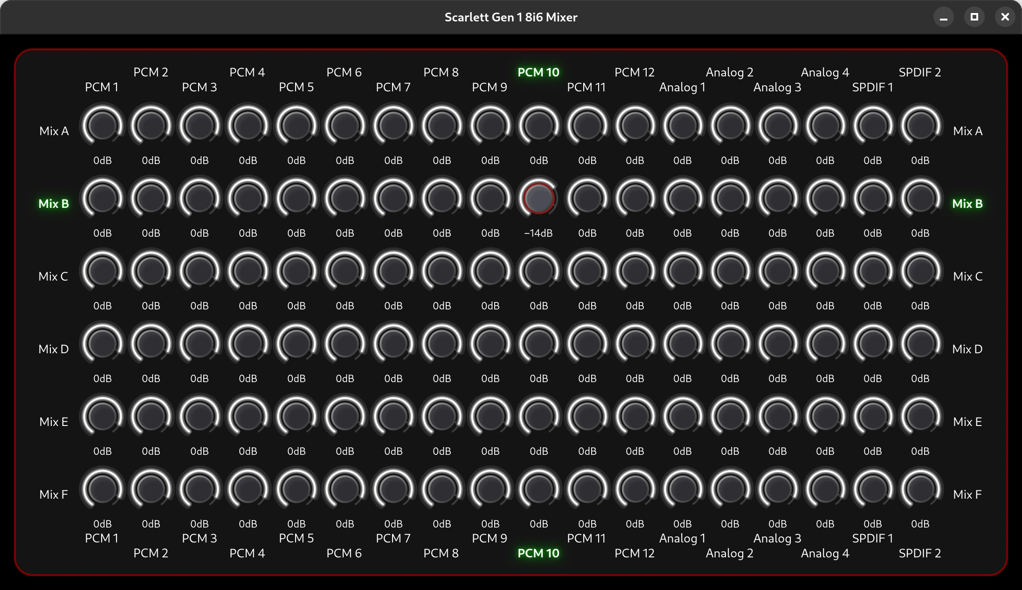Click the top PCM 12 column header

pos(635,72)
